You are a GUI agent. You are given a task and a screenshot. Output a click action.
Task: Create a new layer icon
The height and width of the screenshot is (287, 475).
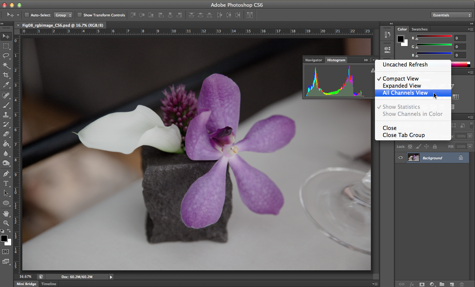coord(452,284)
